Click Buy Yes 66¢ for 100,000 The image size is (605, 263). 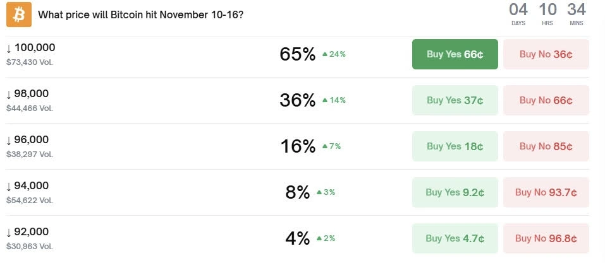(x=455, y=54)
